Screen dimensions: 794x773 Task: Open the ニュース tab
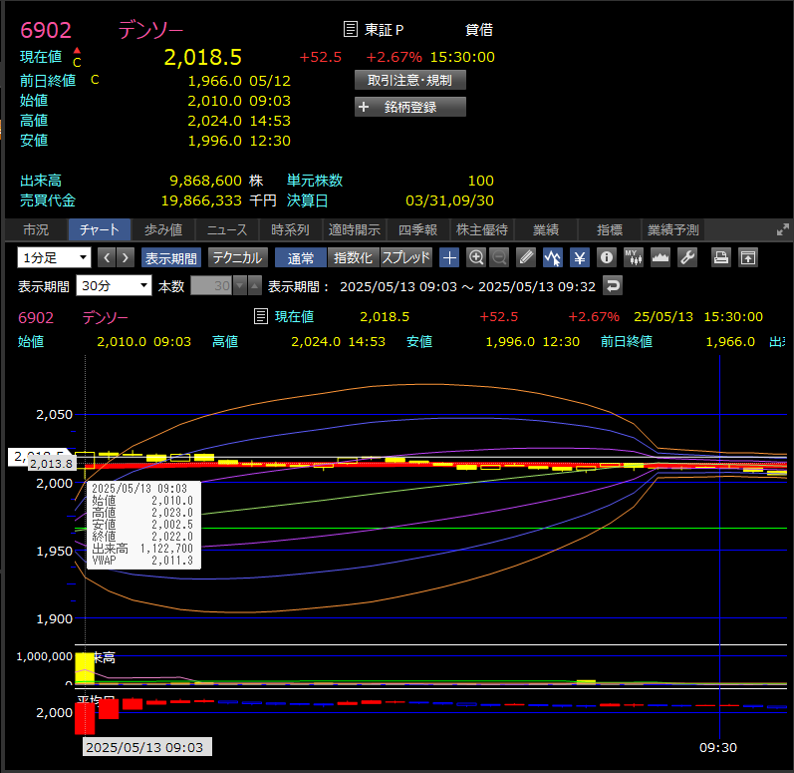pyautogui.click(x=227, y=229)
